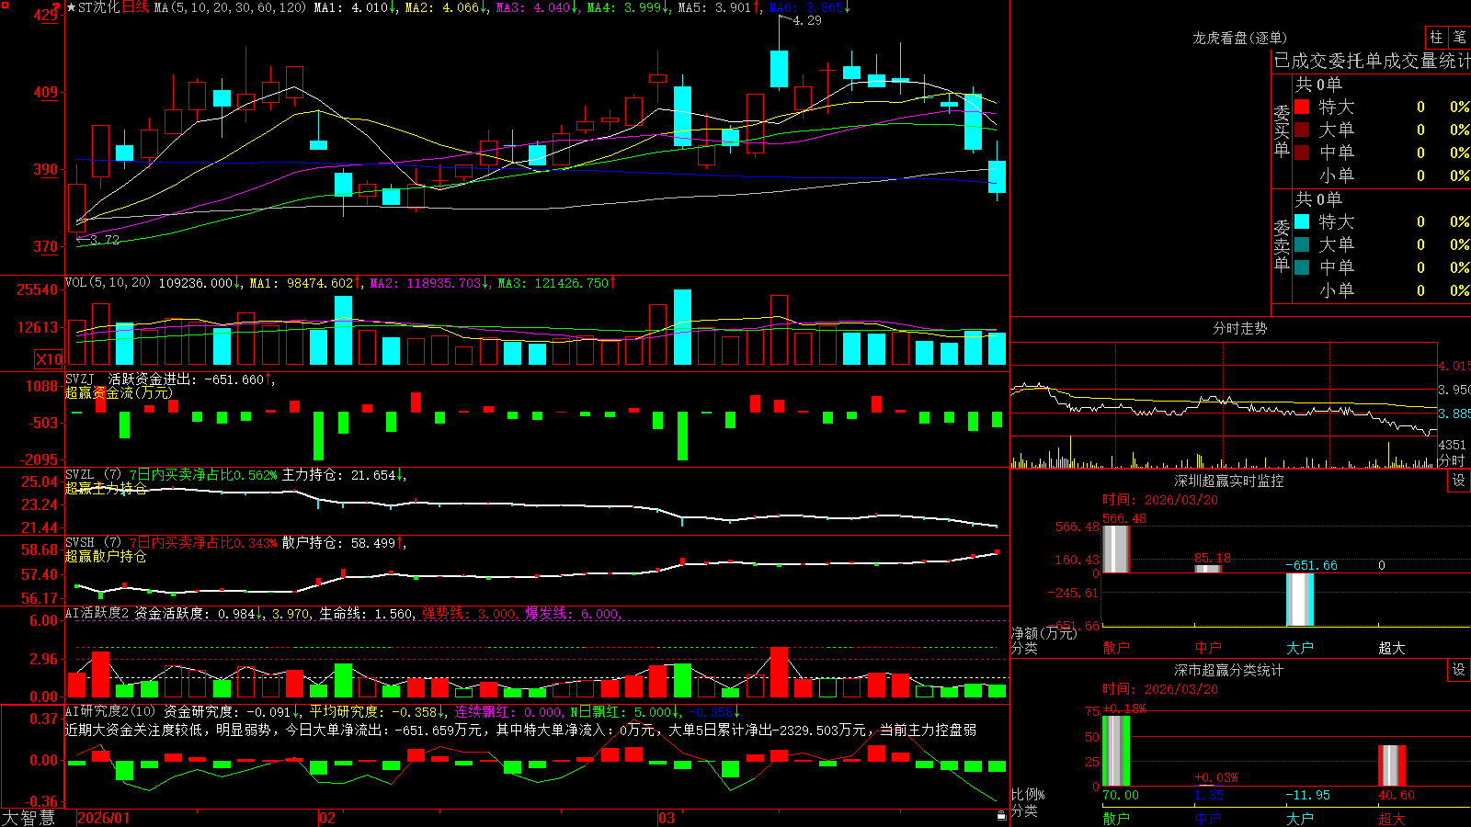Open 设 settings for 深圳超赢实时监控
The image size is (1471, 827).
pyautogui.click(x=1459, y=481)
